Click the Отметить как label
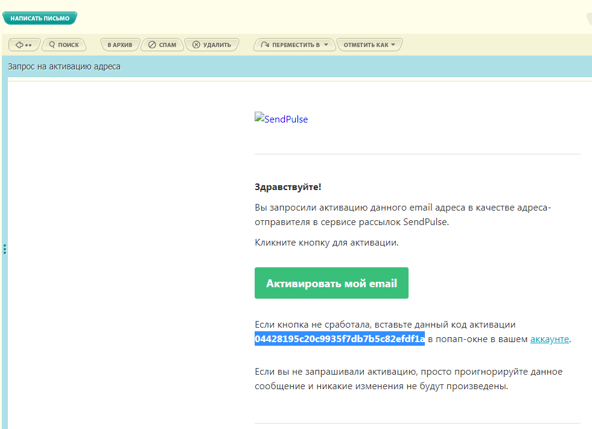This screenshot has width=592, height=429. (366, 45)
